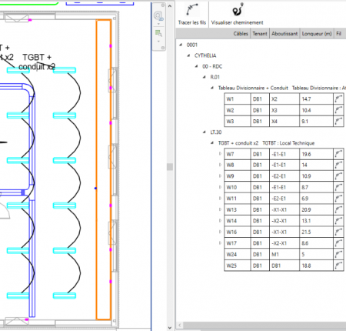This screenshot has width=346, height=331.
Task: Collapse the R.01 room node
Action: pyautogui.click(x=205, y=77)
